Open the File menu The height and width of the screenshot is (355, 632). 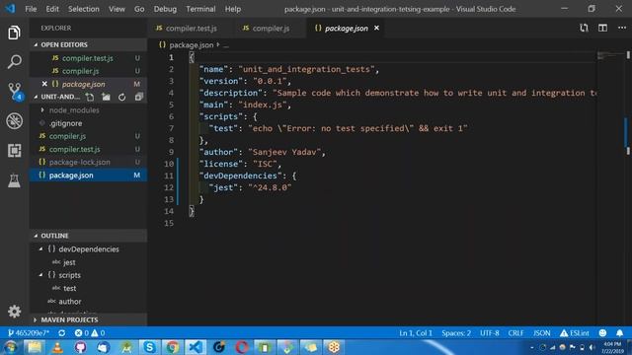click(x=31, y=9)
